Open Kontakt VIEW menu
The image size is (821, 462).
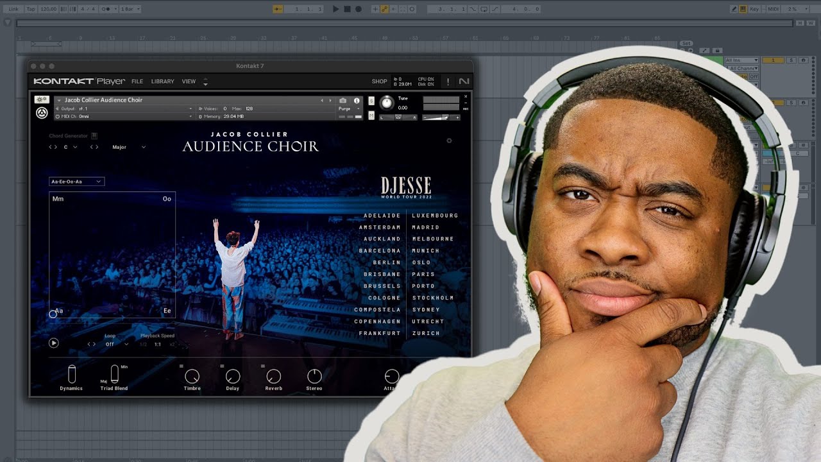189,81
